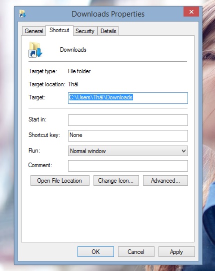The image size is (215, 271).
Task: Switch to the General tab
Action: (x=33, y=31)
